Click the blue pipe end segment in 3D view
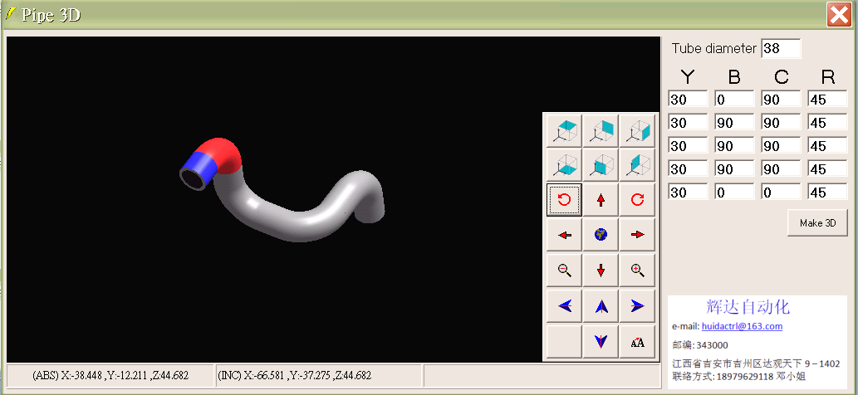The height and width of the screenshot is (395, 858). (x=199, y=170)
